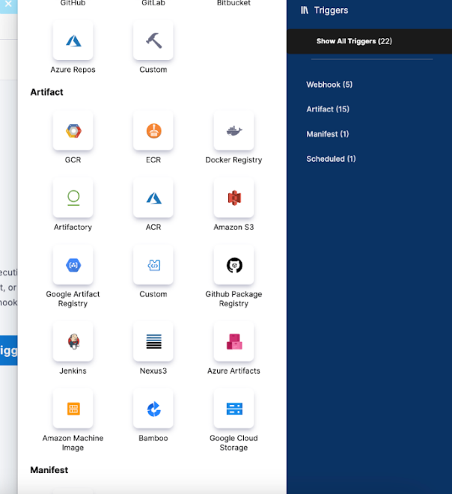Pick the Github Package Registry icon
452x494 pixels.
point(233,266)
